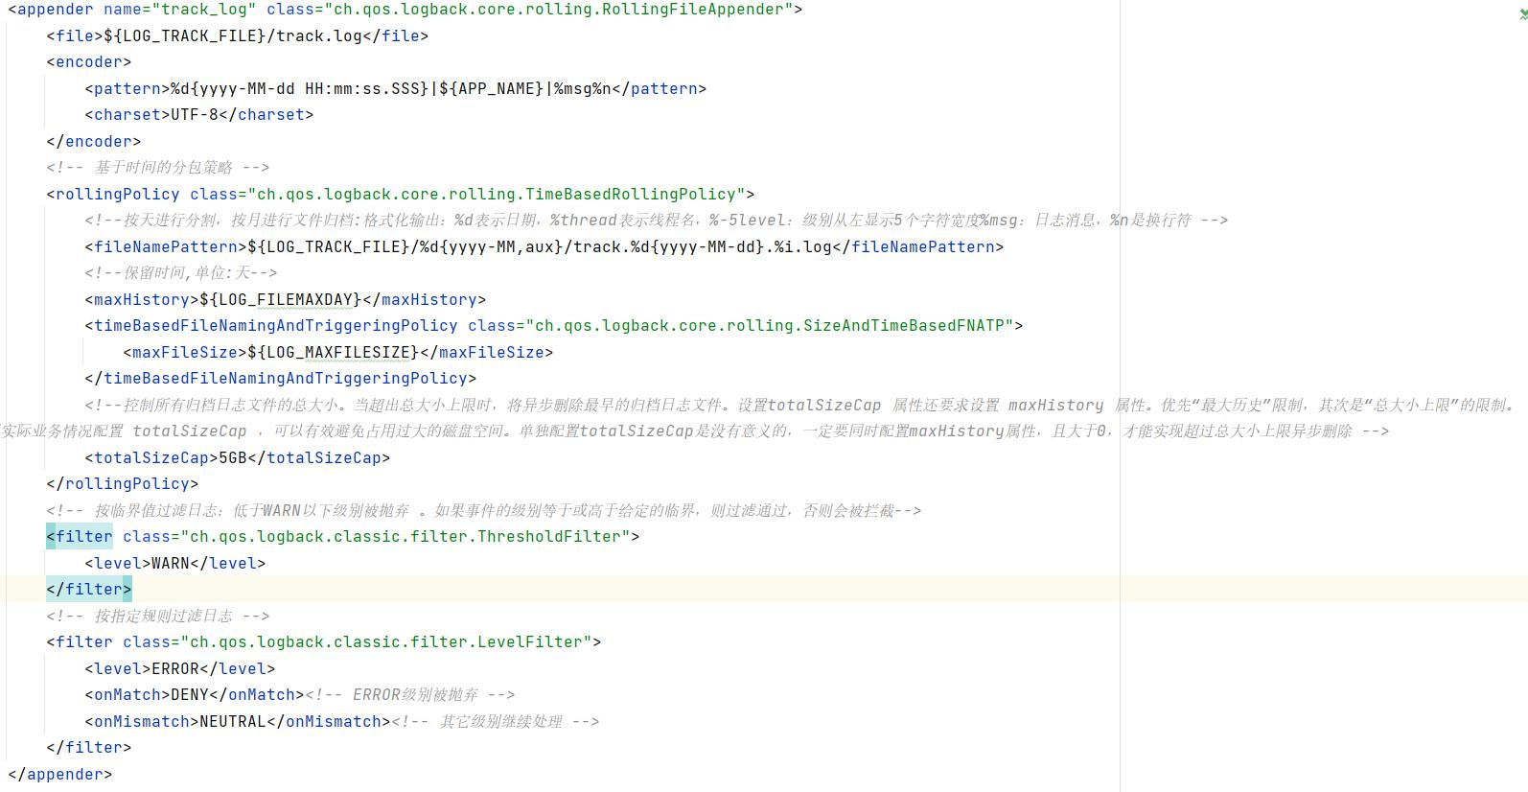
Task: Click the UTF-8 charset value
Action: (x=195, y=115)
